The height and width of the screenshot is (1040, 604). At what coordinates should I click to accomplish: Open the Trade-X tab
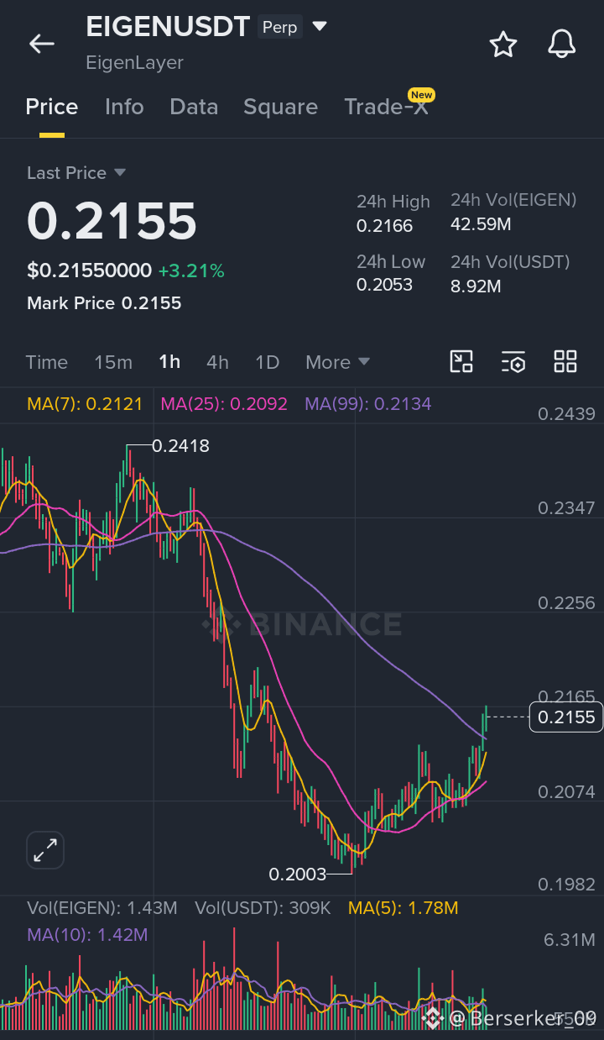(x=386, y=107)
